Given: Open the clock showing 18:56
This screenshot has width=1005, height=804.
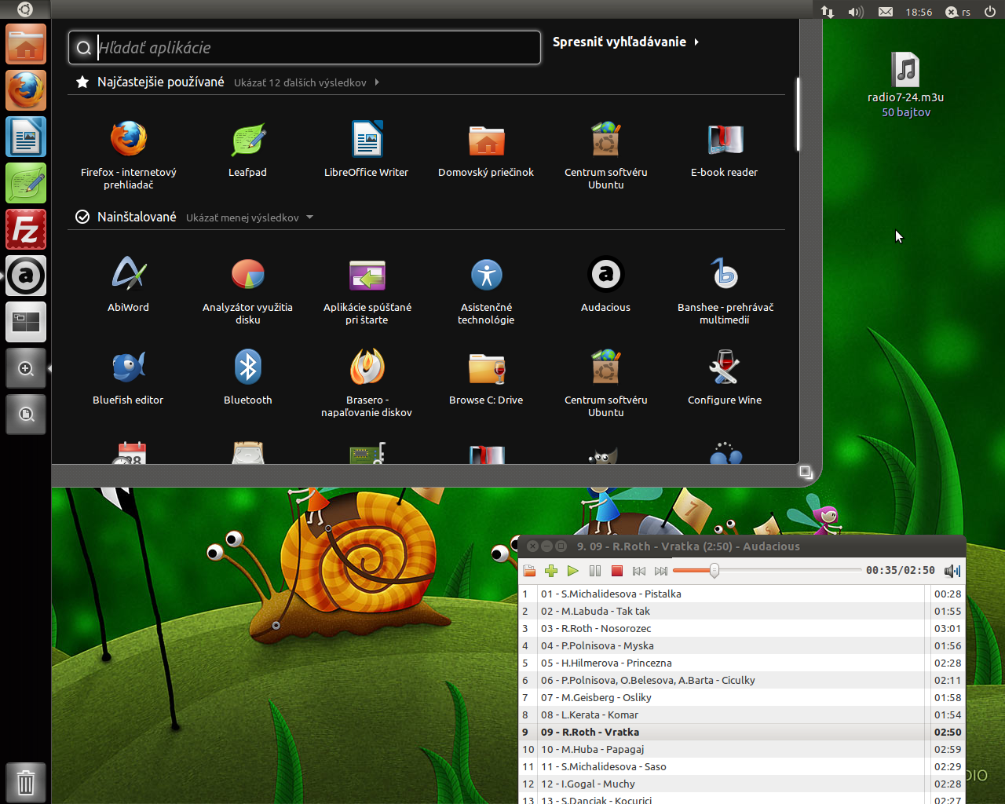Looking at the screenshot, I should (x=919, y=12).
